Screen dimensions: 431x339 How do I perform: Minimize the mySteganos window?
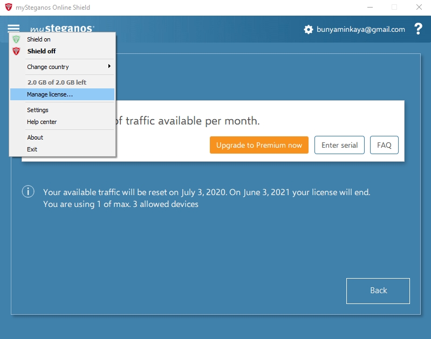point(370,8)
